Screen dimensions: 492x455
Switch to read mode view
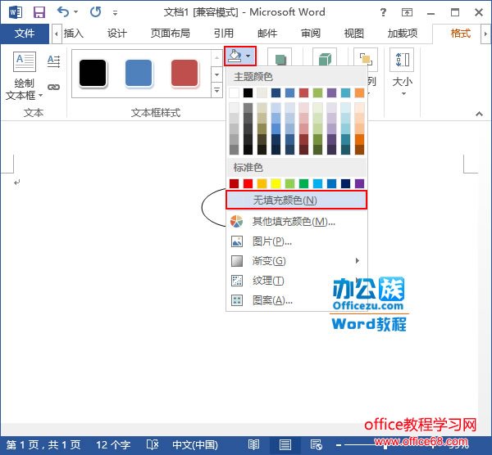[253, 444]
